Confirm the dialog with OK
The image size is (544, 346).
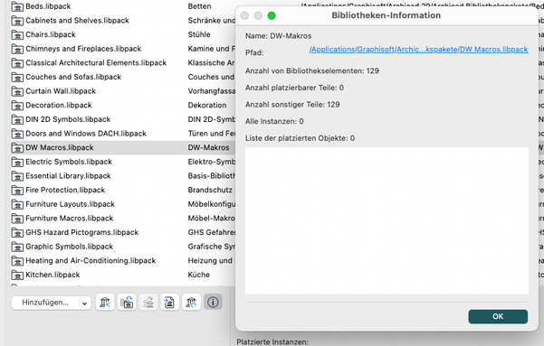pos(498,316)
